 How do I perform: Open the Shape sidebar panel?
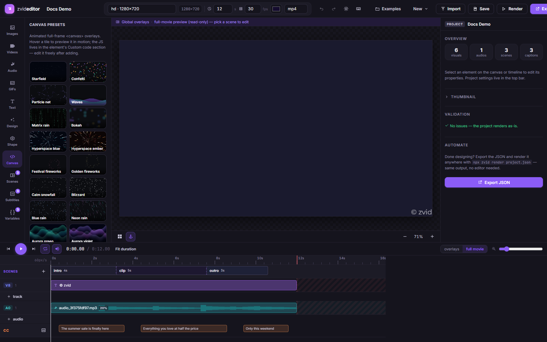[12, 141]
